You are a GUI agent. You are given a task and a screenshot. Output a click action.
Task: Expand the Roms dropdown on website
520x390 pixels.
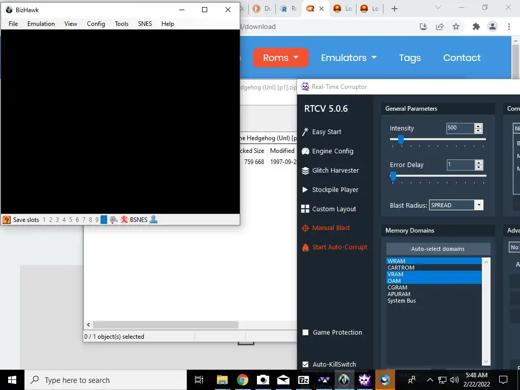280,58
